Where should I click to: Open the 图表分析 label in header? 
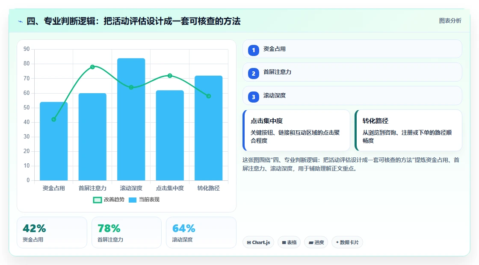click(x=450, y=21)
